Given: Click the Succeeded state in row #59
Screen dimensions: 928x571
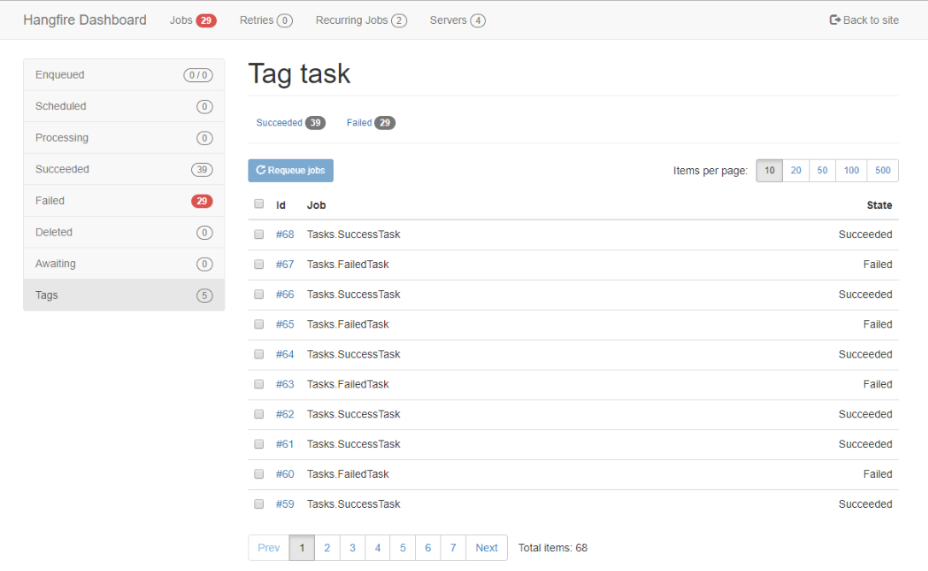Looking at the screenshot, I should [866, 504].
